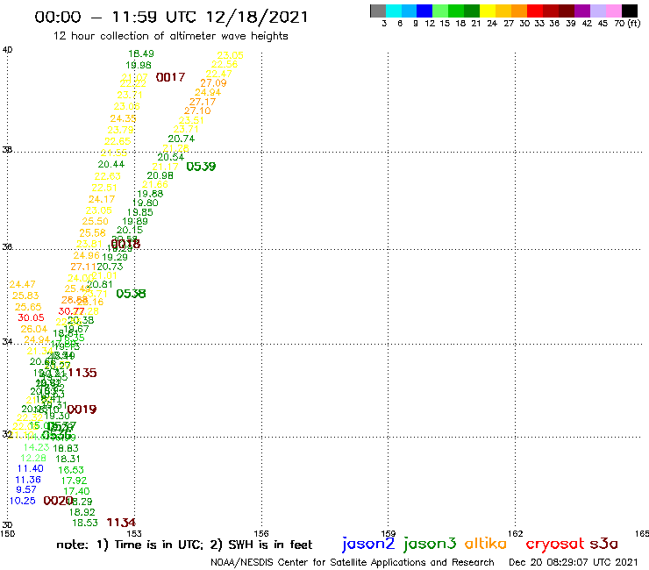This screenshot has height=570, width=649.
Task: Select the 'altika' satellite legend label
Action: click(486, 543)
